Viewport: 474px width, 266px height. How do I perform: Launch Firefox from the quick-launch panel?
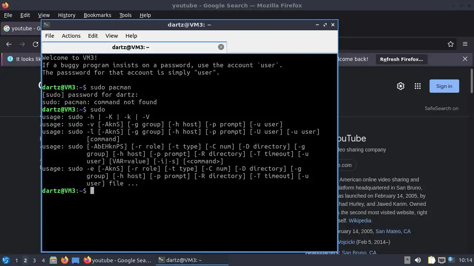click(64, 260)
